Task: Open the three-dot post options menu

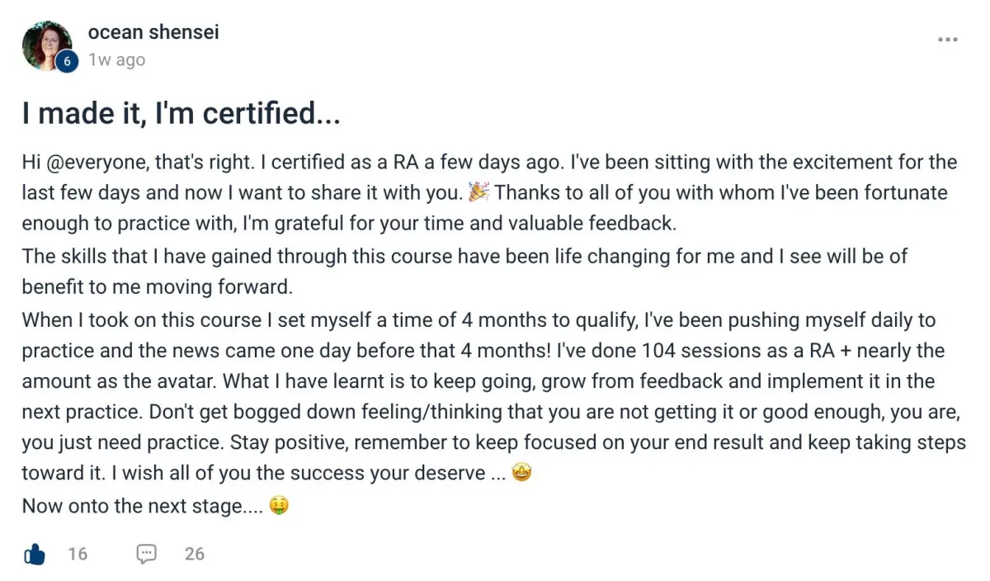Action: [x=948, y=40]
